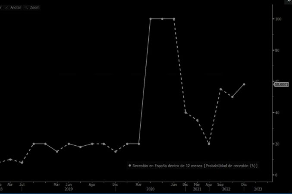Viewport: 292px width, 194px height.
Task: Select the data point above Jun 2020 at 100
Action: [x=174, y=19]
